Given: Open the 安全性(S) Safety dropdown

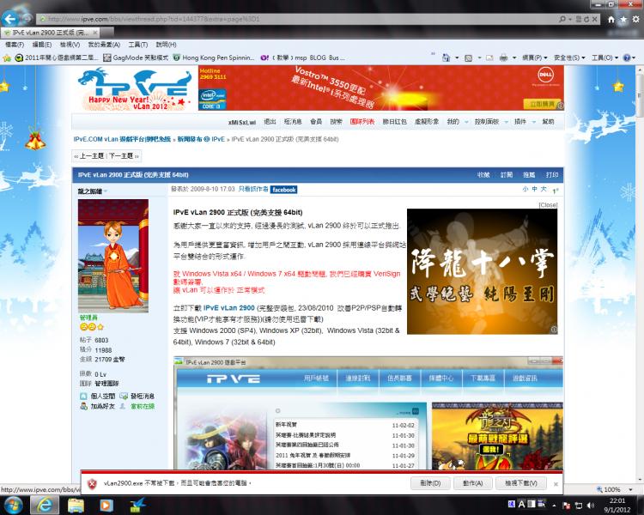Looking at the screenshot, I should 569,58.
